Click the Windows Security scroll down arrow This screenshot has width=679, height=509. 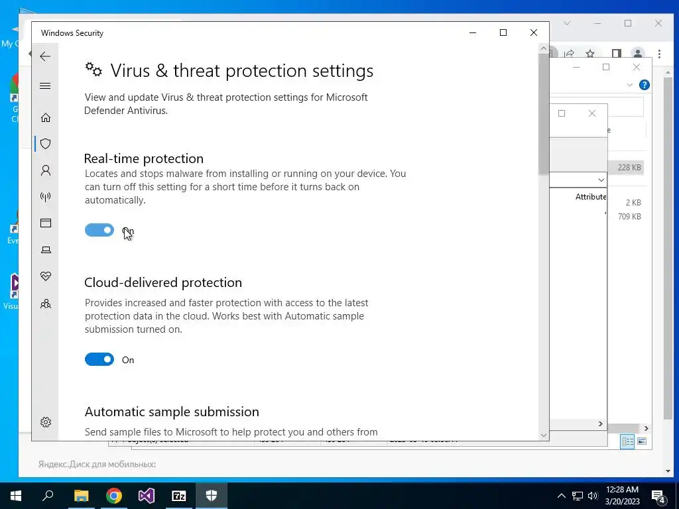coord(544,435)
